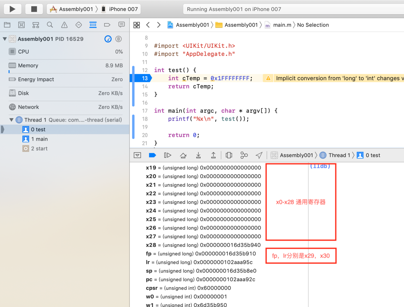Open the CPU gauge report
This screenshot has height=307, width=404.
pyautogui.click(x=65, y=52)
